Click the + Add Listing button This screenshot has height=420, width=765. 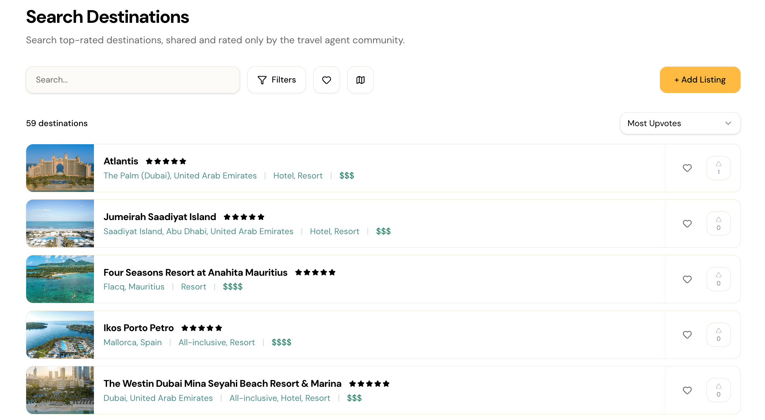point(700,80)
